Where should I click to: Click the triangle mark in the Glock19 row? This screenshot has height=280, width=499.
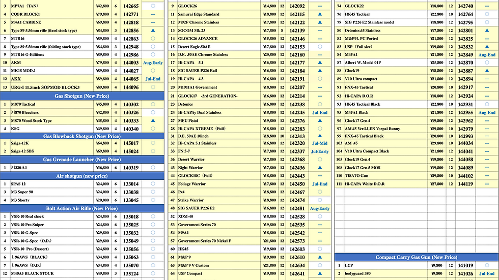pyautogui.click(x=487, y=71)
